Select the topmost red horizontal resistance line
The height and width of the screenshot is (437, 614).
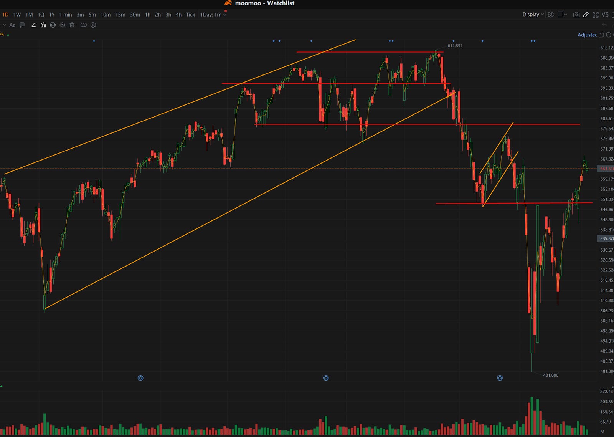[370, 52]
